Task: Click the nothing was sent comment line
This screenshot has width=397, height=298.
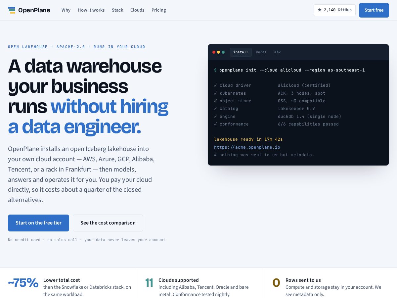Action: click(x=264, y=155)
